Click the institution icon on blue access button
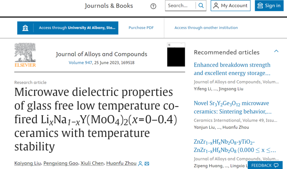 coord(25,28)
